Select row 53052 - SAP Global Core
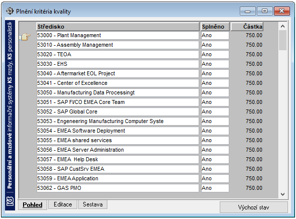Image resolution: width=296 pixels, height=219 pixels. [x=118, y=112]
